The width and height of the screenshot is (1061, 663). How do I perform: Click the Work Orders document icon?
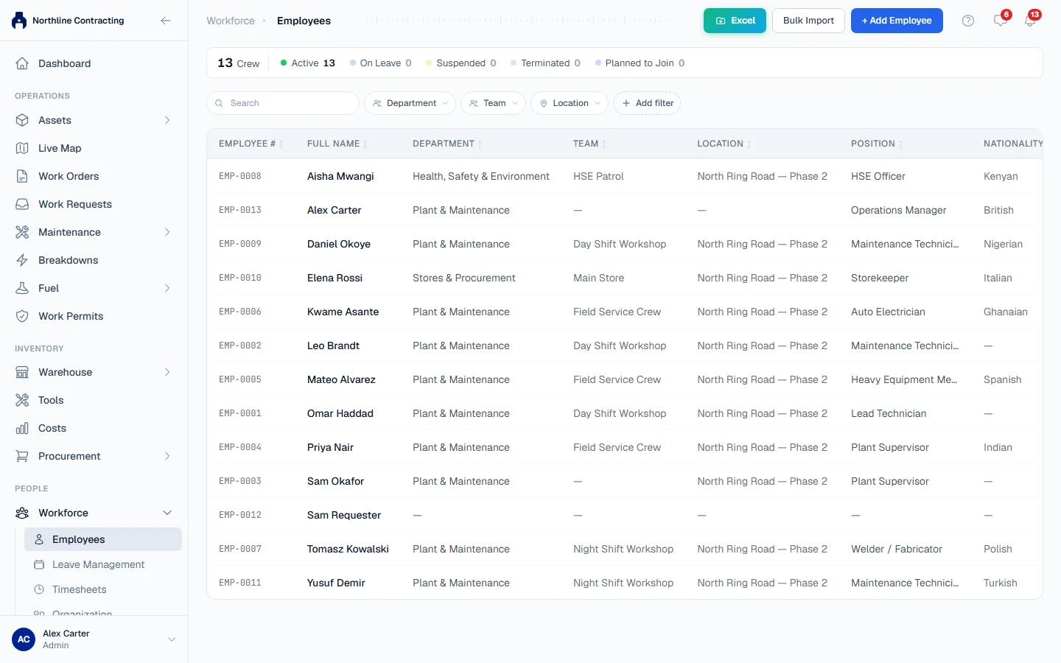[23, 176]
